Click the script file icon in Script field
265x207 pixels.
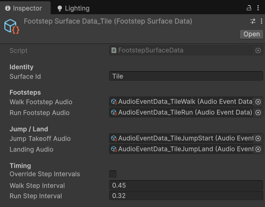tap(114, 50)
